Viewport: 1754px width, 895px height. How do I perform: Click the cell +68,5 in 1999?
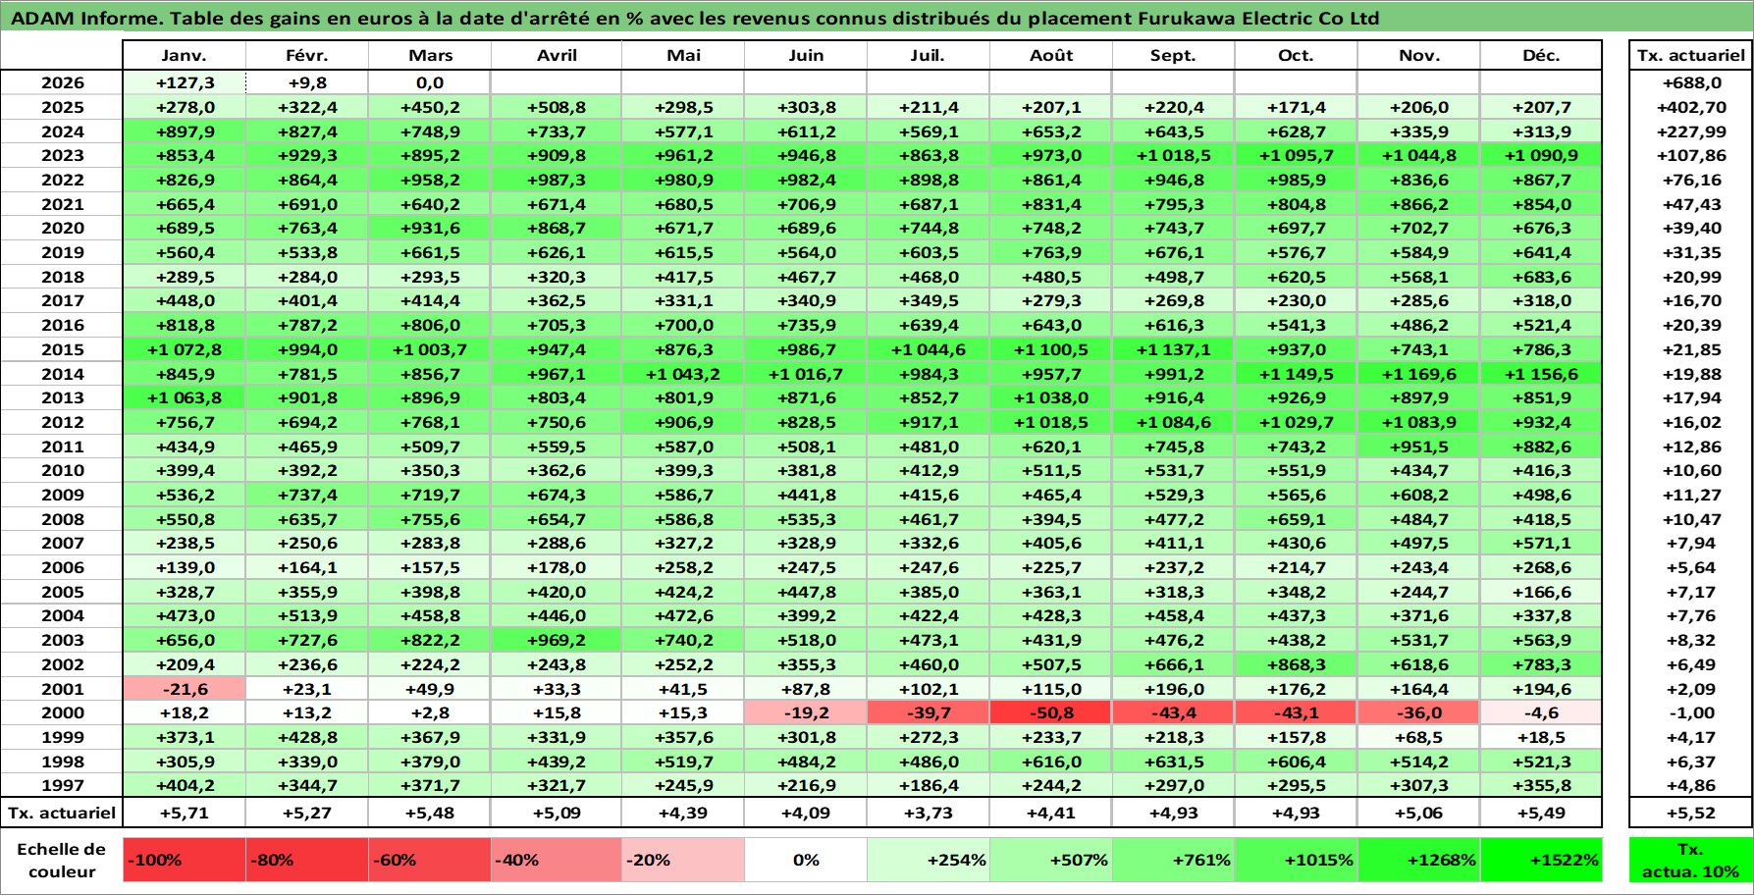pyautogui.click(x=1418, y=737)
